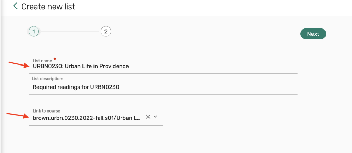This screenshot has width=352, height=153.
Task: Select step 1 circle in the wizard
Action: click(x=33, y=32)
